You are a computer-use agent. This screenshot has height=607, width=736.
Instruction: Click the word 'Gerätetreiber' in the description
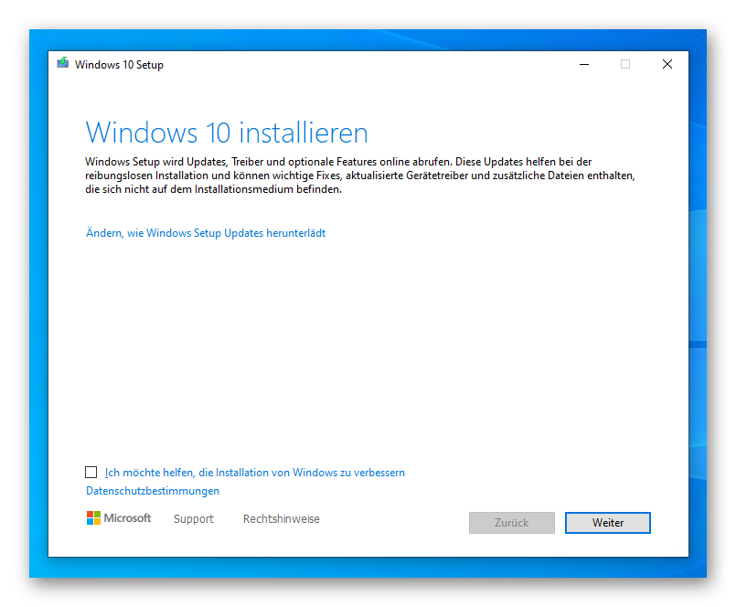point(437,176)
